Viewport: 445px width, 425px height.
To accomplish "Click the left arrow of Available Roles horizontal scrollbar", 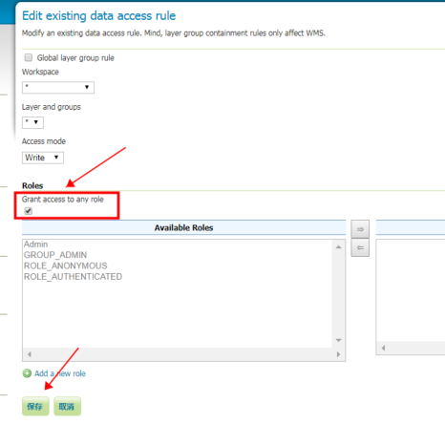I will pyautogui.click(x=30, y=354).
